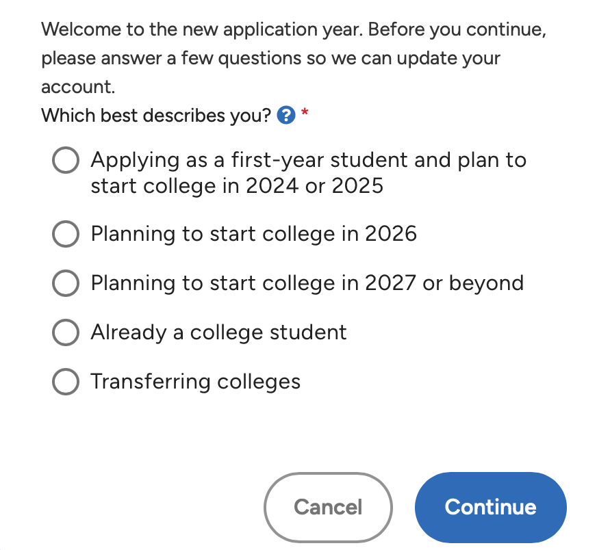Click the red required asterisk
Viewport: 597px width, 550px height.
[x=305, y=112]
